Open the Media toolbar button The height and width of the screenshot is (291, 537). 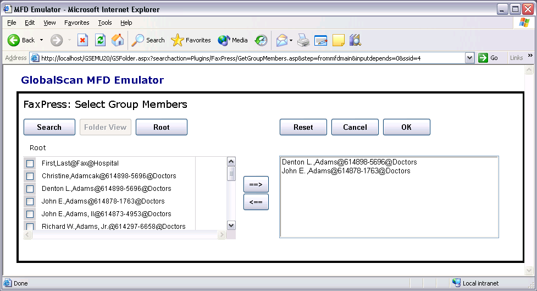232,40
